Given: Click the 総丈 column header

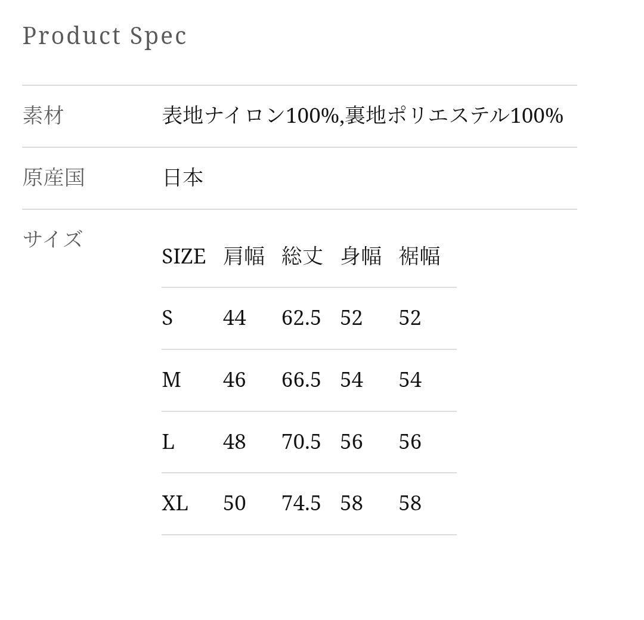Looking at the screenshot, I should point(302,256).
